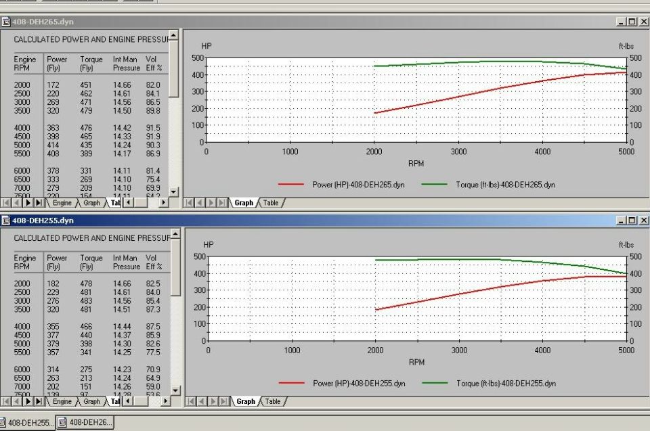Screen dimensions: 650x431
Task: Activate 408-DEH26... window from bottom task tab
Action: coord(85,422)
